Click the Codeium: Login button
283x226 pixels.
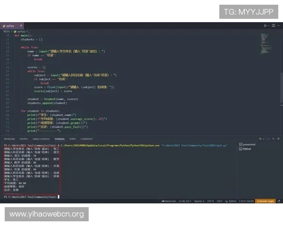266,201
